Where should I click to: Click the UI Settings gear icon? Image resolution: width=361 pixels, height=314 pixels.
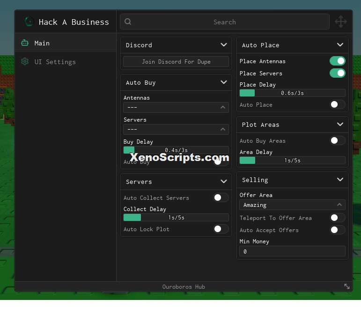pos(25,61)
